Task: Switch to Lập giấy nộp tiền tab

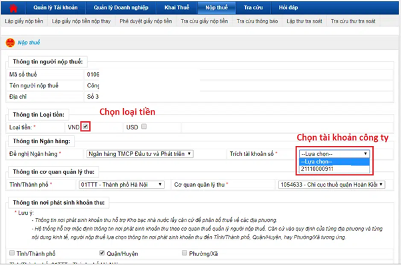Action: click(24, 21)
